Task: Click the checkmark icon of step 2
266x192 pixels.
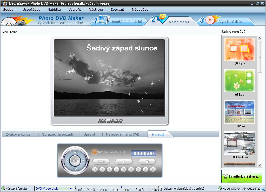Action: click(x=163, y=19)
